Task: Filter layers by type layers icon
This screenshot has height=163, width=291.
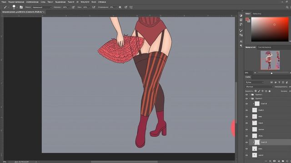Action: 279,82
